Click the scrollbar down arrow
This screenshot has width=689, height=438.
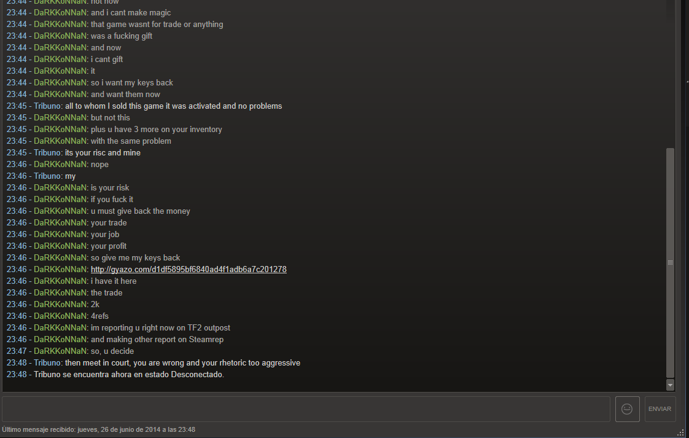pyautogui.click(x=670, y=385)
